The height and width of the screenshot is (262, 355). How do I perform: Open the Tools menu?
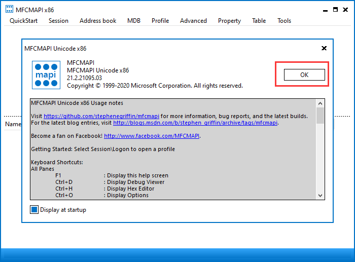click(x=284, y=21)
